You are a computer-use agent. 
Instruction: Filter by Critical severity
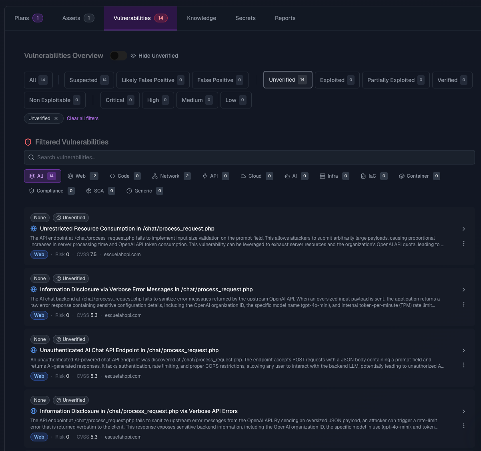point(120,100)
